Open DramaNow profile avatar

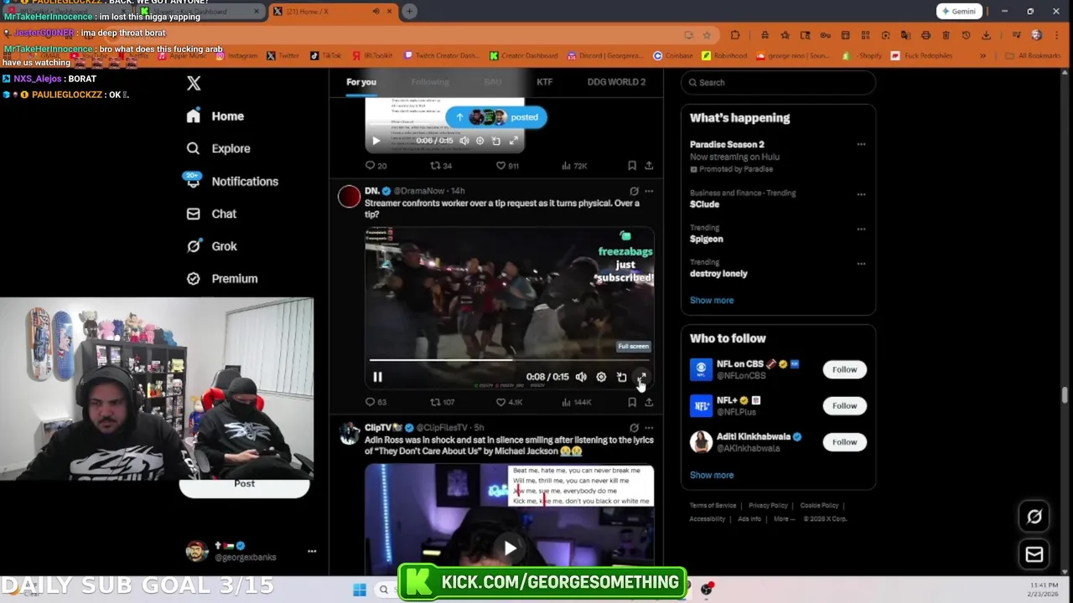pos(349,197)
